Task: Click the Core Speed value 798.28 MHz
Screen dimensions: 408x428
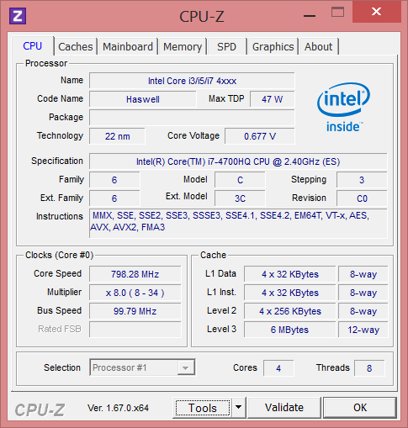Action: coord(135,274)
